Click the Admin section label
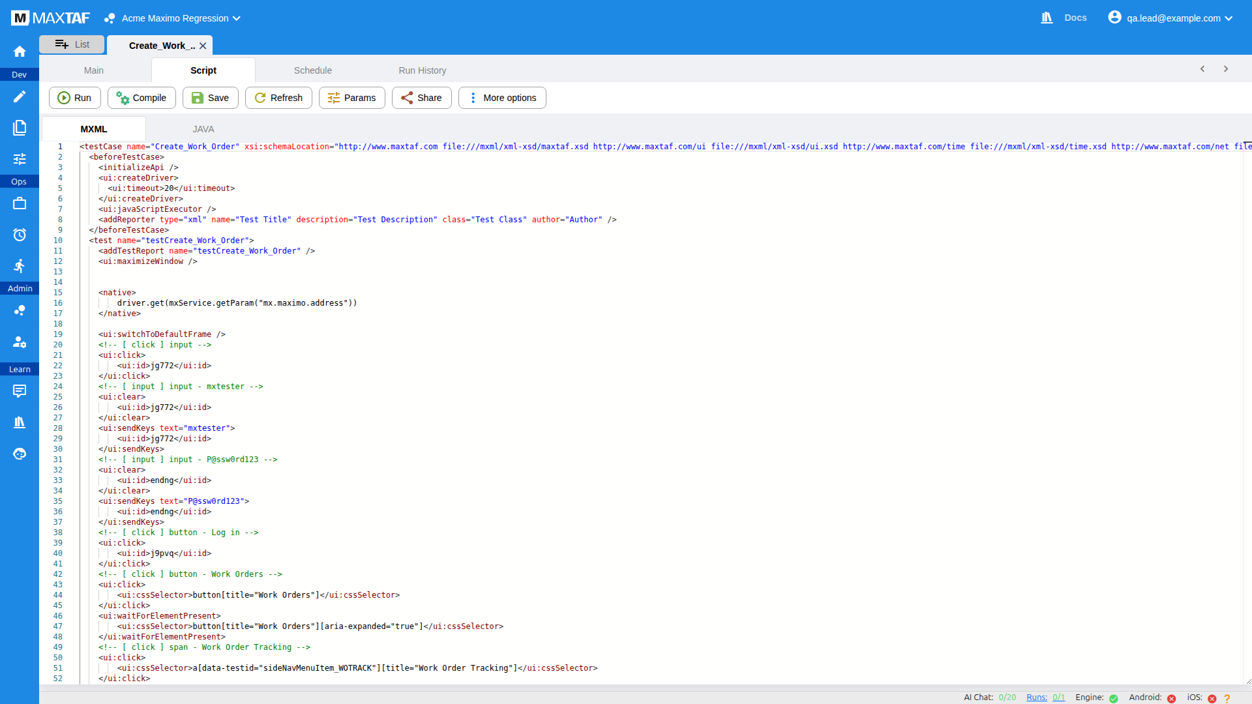Screen dimensions: 1252x704 point(20,288)
